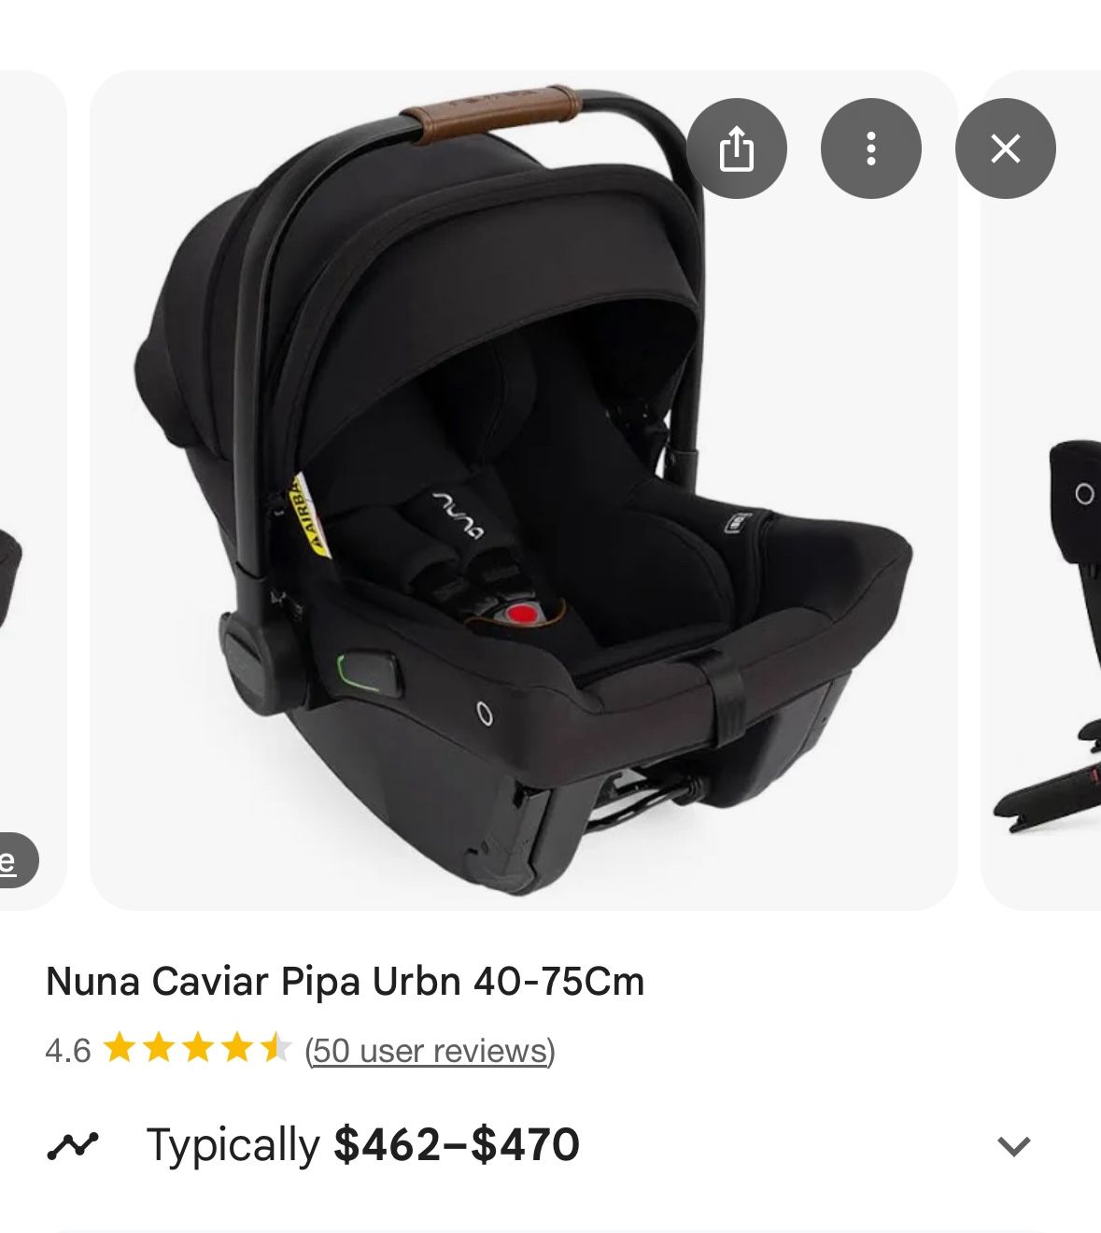View the next product image on right

(1041, 489)
